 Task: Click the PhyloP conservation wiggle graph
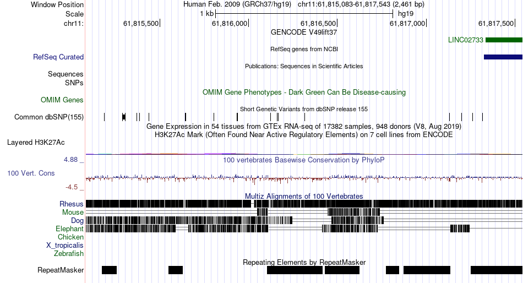click(304, 178)
